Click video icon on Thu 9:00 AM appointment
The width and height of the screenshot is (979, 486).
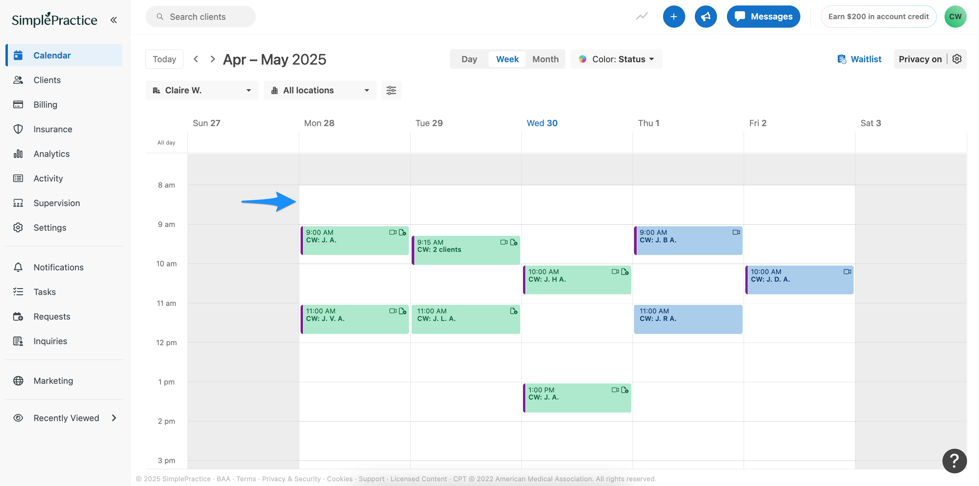(736, 232)
